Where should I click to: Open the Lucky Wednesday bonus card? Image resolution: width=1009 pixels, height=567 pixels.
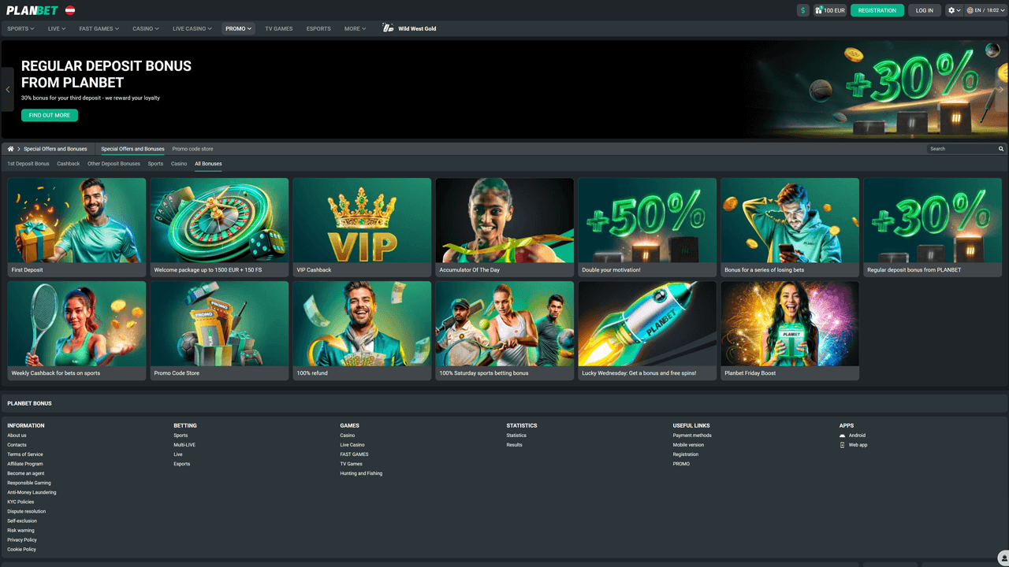[647, 331]
